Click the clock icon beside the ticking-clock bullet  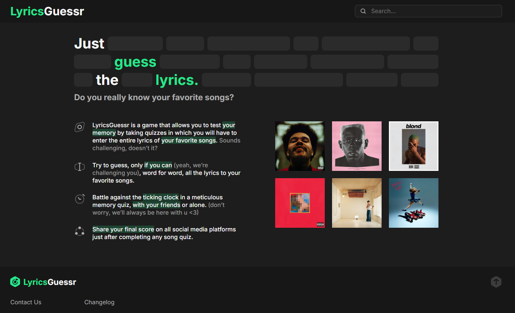coord(79,199)
